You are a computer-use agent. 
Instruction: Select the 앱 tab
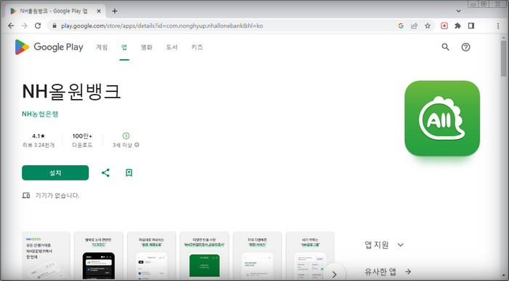pos(124,47)
